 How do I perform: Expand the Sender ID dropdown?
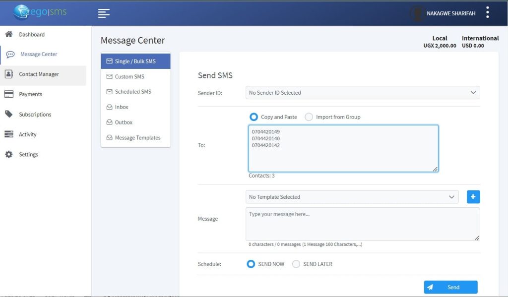pyautogui.click(x=363, y=93)
